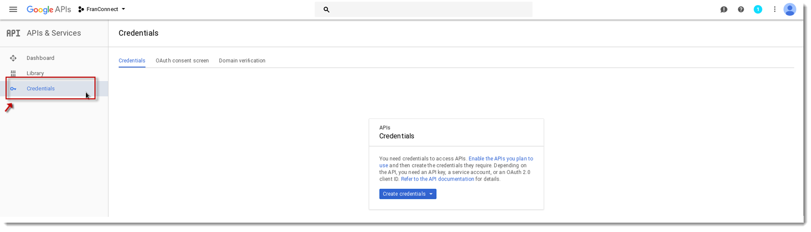Screen dimensions: 811x232
Task: Open the three-dot more options menu
Action: point(774,10)
